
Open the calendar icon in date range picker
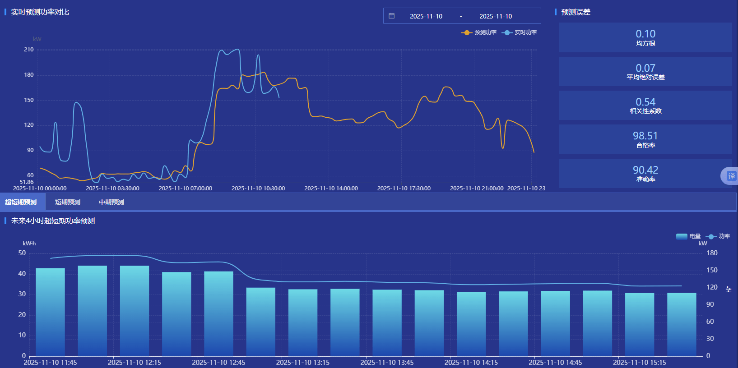pos(391,16)
